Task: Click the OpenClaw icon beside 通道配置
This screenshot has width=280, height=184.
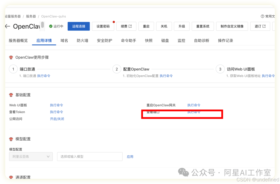Action: (x=11, y=177)
